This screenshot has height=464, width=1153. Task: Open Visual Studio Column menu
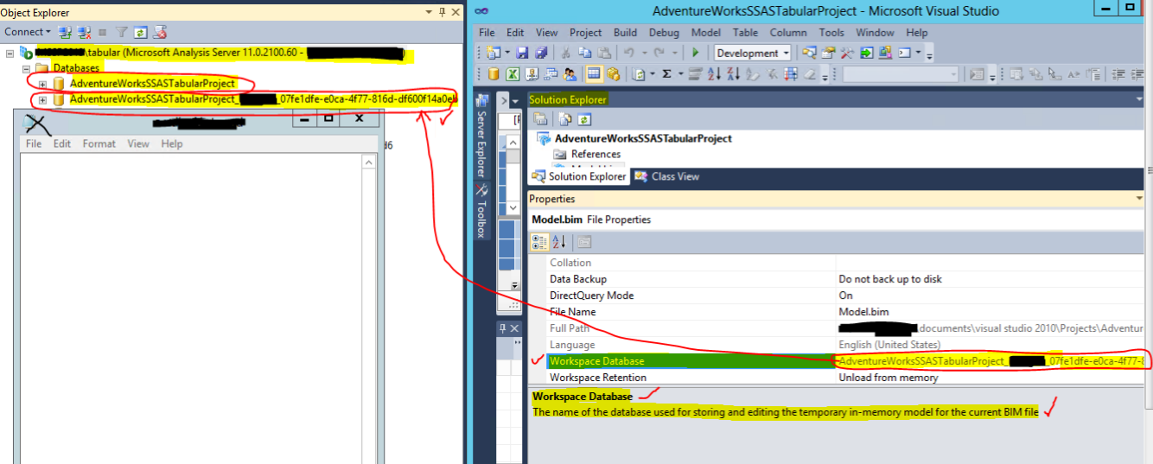[x=788, y=32]
